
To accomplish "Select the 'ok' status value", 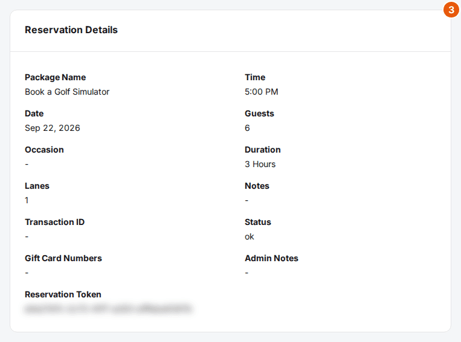I will [x=250, y=236].
